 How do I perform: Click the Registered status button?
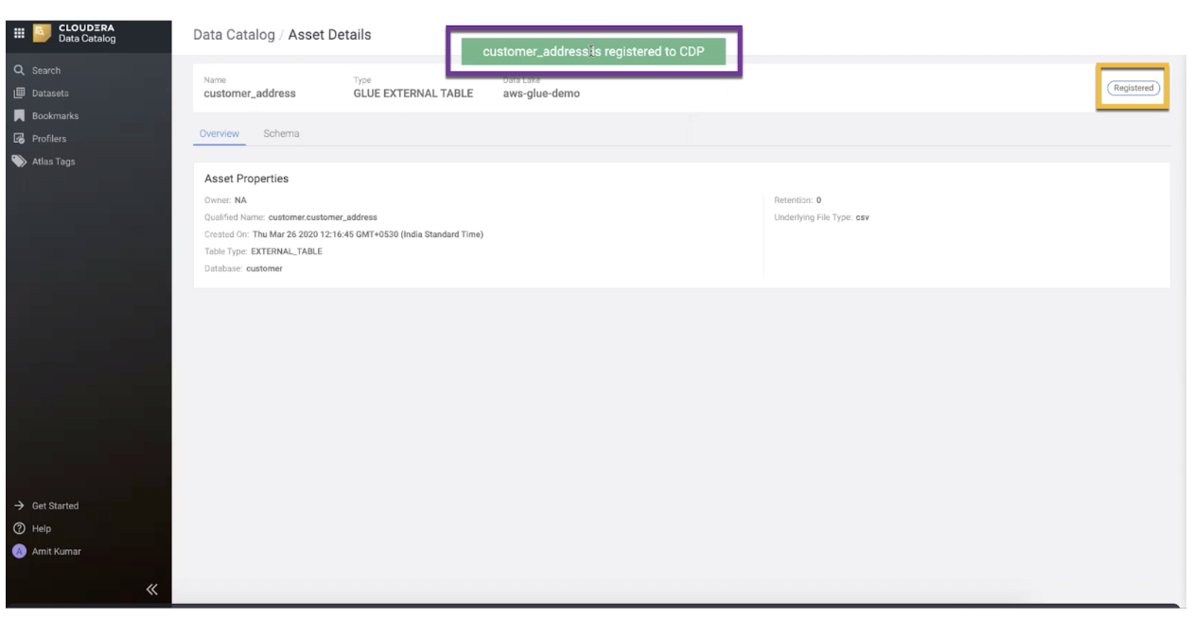(x=1133, y=88)
